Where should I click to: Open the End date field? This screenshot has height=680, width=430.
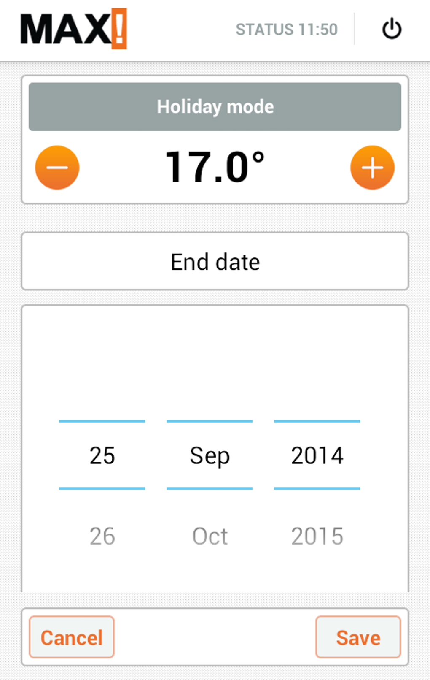tap(215, 262)
